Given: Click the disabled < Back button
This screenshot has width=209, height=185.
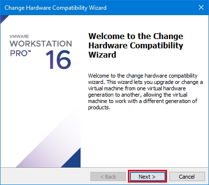Looking at the screenshot, I should (108, 177).
